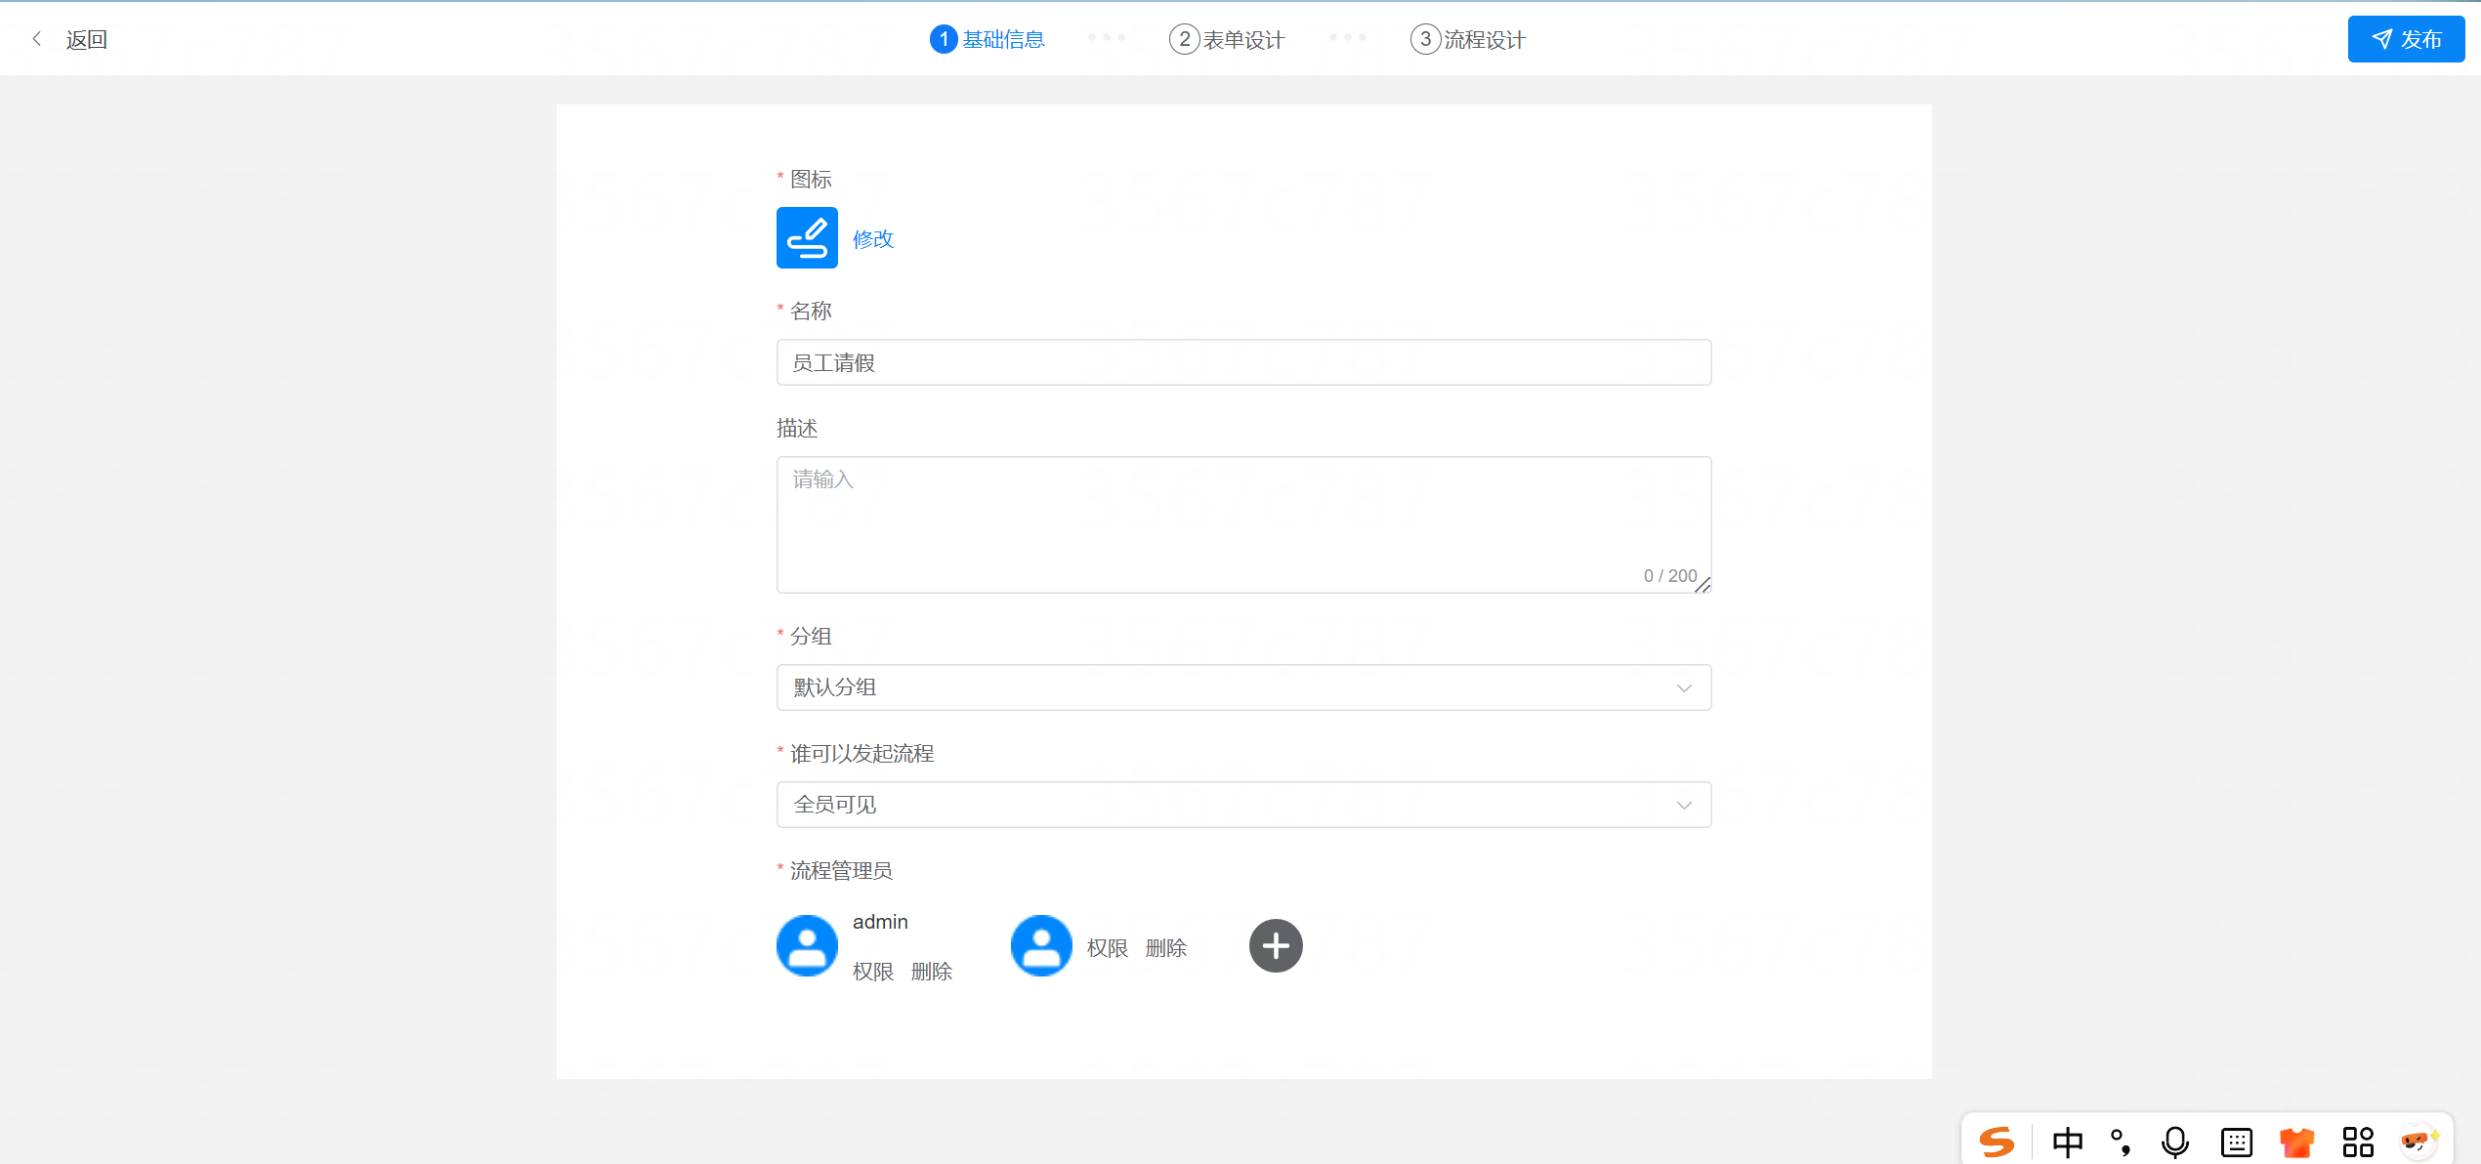
Task: Click 删除 under admin
Action: click(x=931, y=972)
